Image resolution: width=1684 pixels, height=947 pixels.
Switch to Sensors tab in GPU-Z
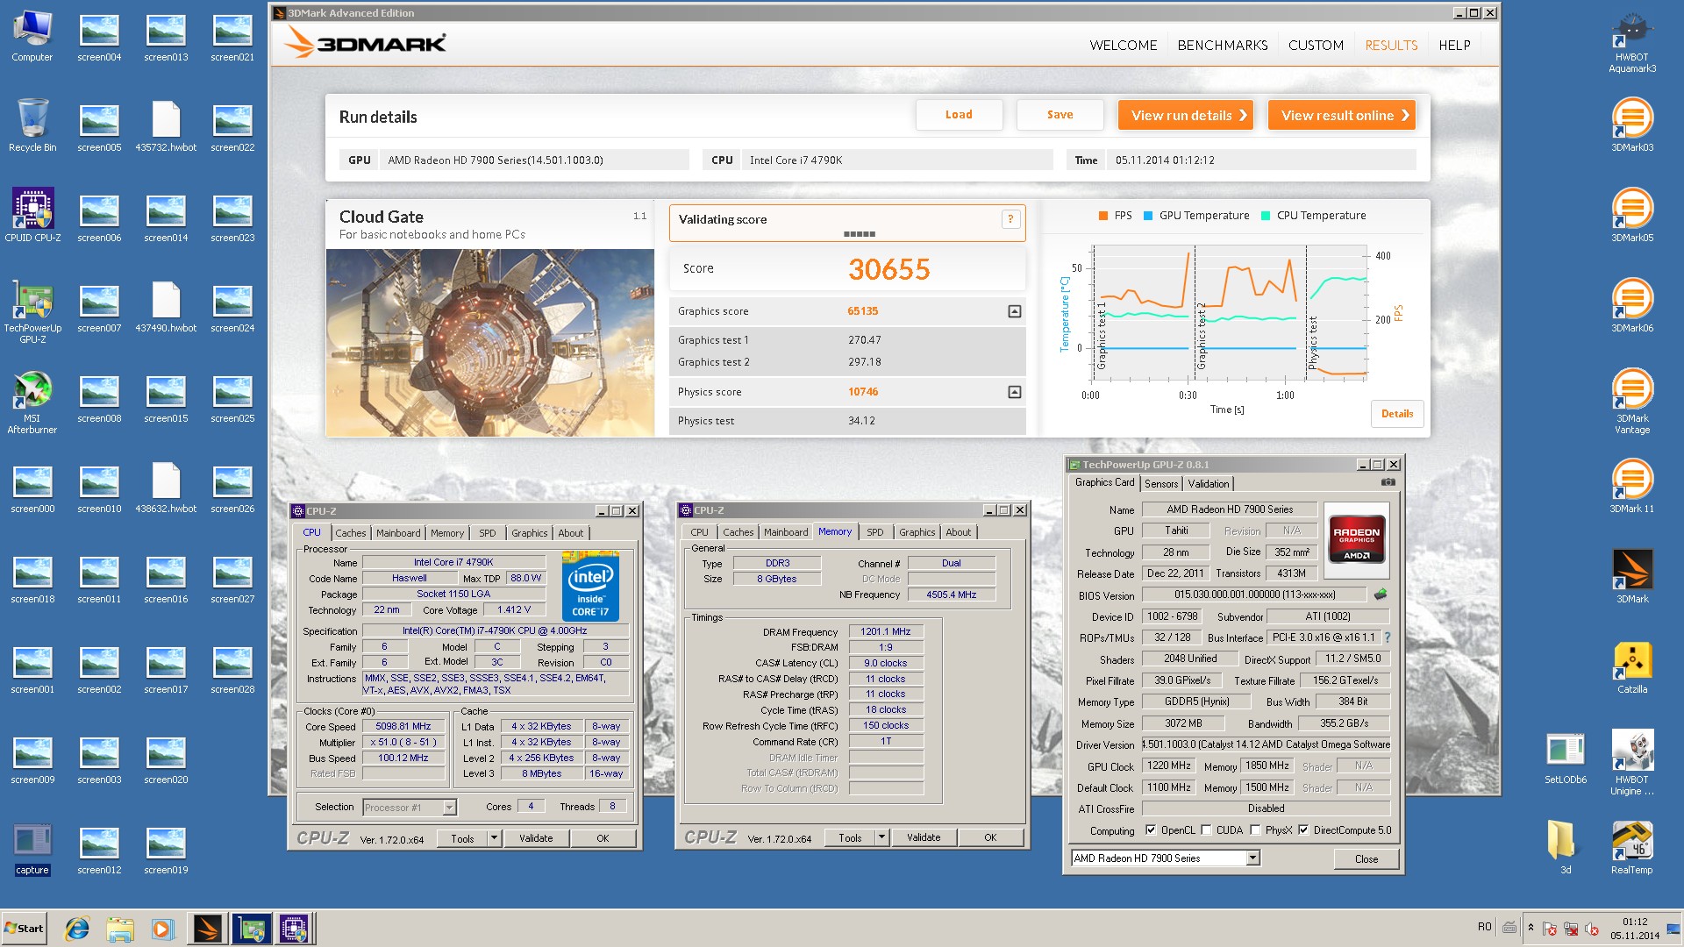pos(1161,484)
